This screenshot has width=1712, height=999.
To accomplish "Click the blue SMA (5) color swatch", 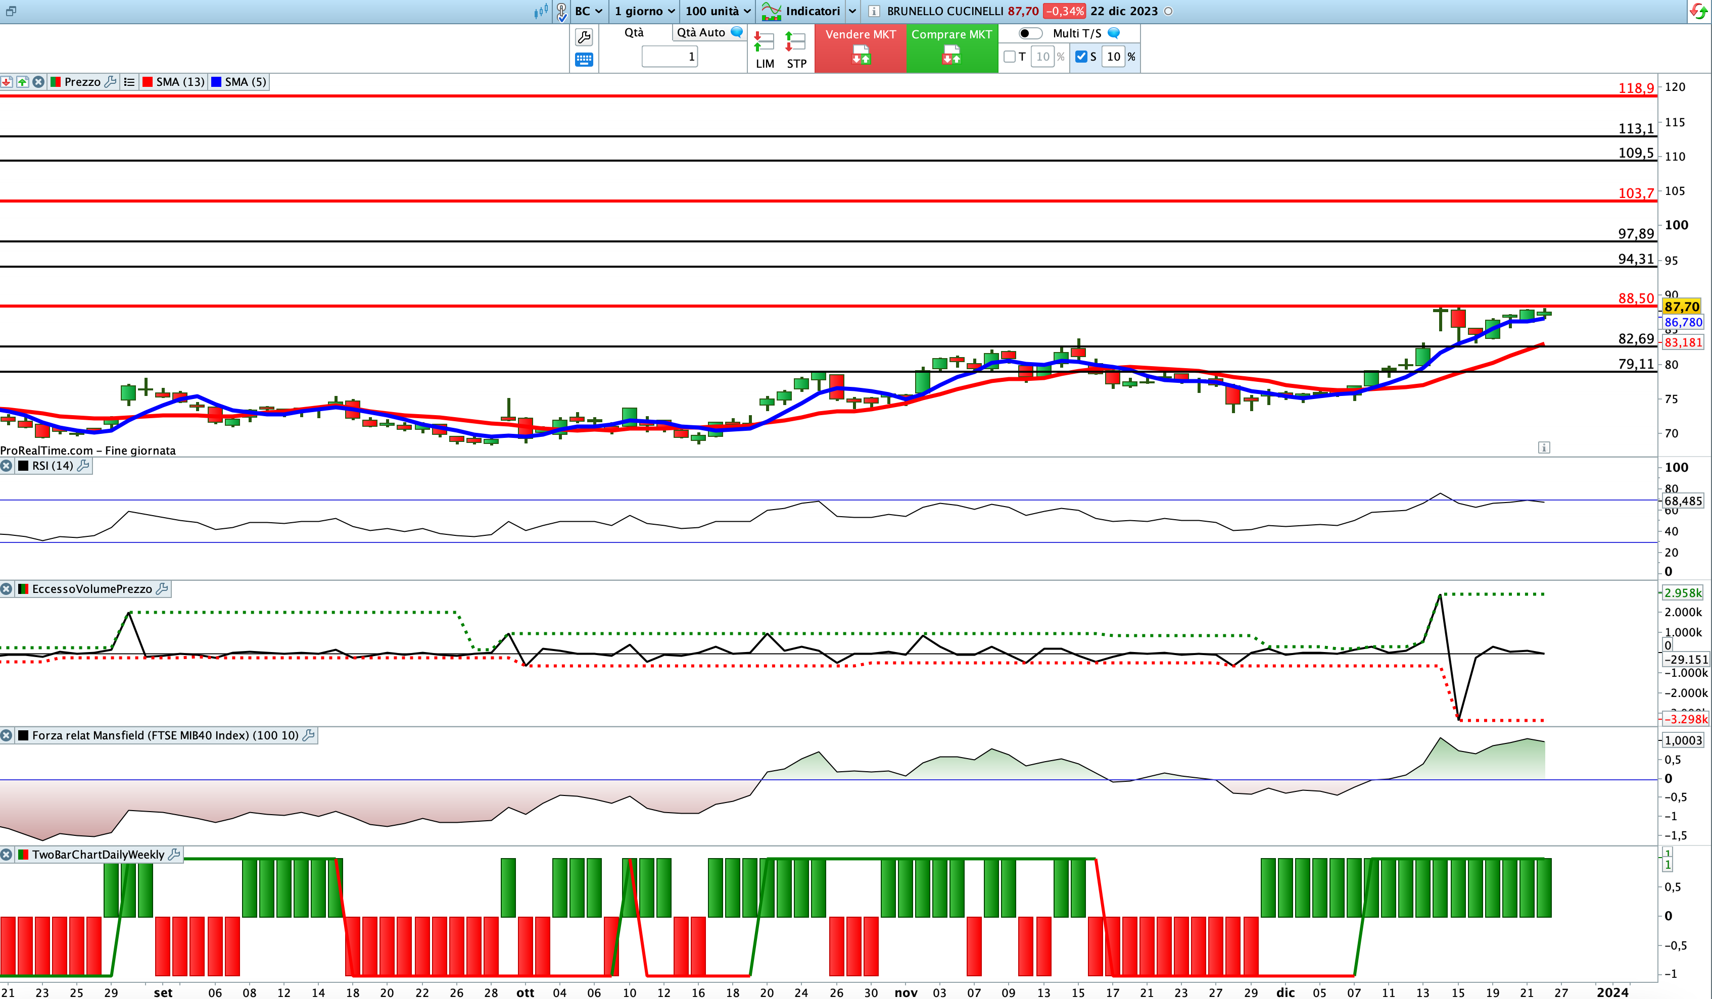I will (216, 82).
